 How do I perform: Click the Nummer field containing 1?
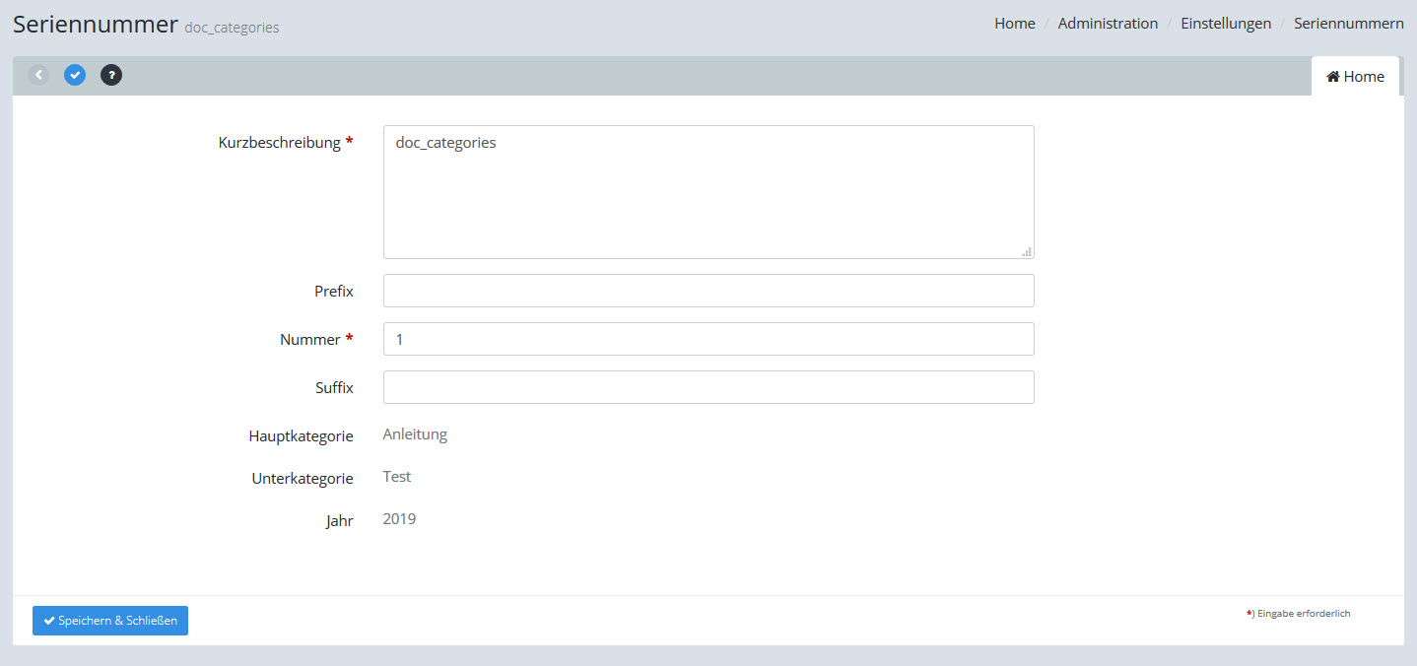pyautogui.click(x=708, y=339)
